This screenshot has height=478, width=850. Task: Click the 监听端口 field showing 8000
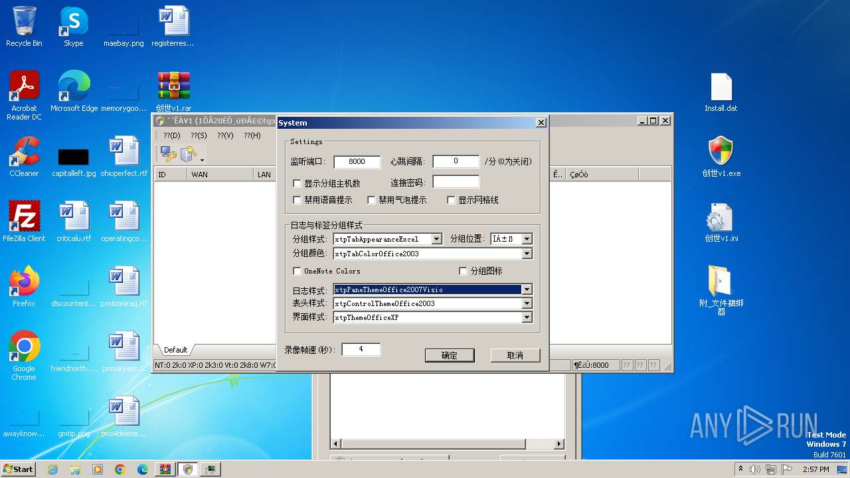coord(357,161)
